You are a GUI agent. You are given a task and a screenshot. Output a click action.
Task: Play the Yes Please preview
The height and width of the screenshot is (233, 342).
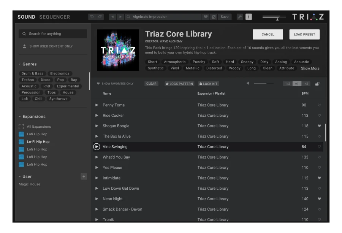point(97,168)
